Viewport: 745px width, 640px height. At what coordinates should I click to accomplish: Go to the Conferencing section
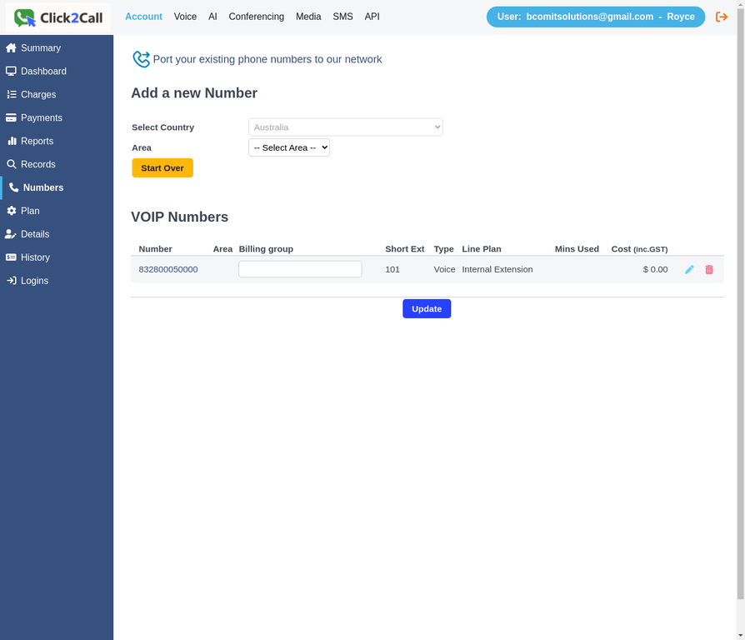pyautogui.click(x=256, y=16)
